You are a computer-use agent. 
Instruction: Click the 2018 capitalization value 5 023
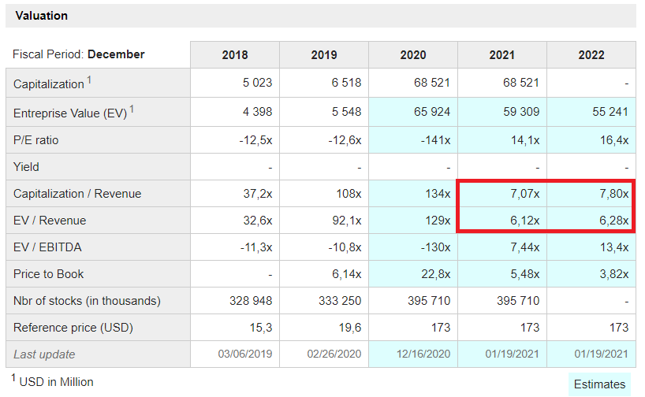point(258,83)
